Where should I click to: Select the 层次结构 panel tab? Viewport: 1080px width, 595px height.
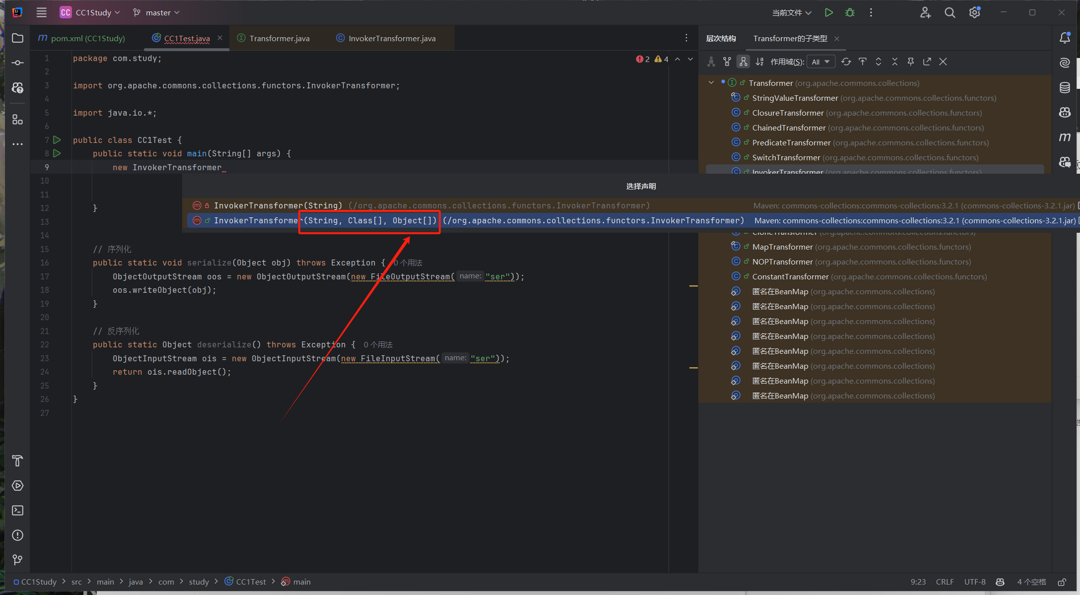721,38
